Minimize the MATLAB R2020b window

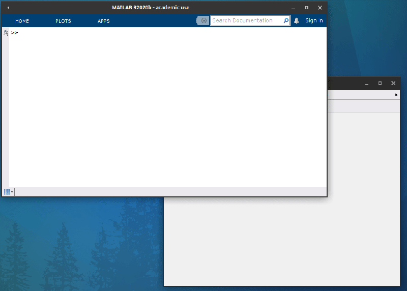[294, 8]
